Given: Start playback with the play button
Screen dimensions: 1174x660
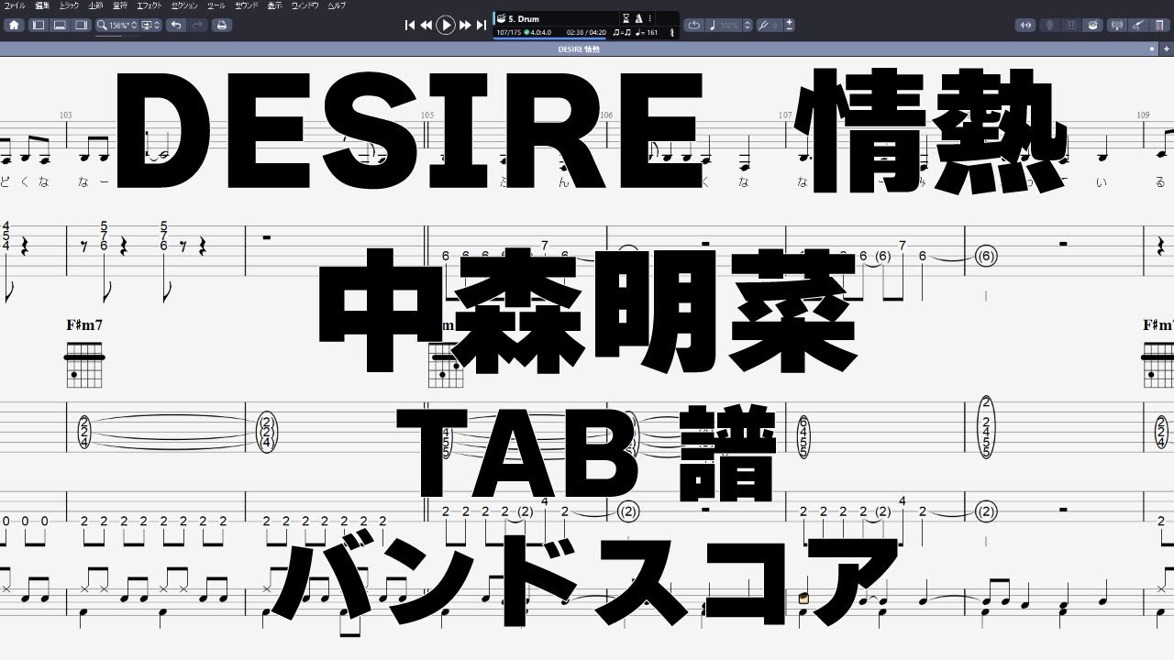Looking at the screenshot, I should (x=446, y=26).
